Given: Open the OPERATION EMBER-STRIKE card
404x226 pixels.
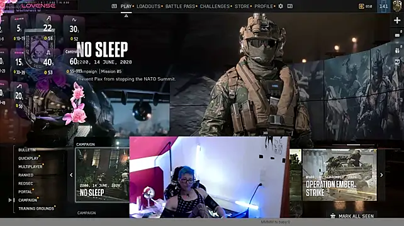Looking at the screenshot, I should click(340, 175).
